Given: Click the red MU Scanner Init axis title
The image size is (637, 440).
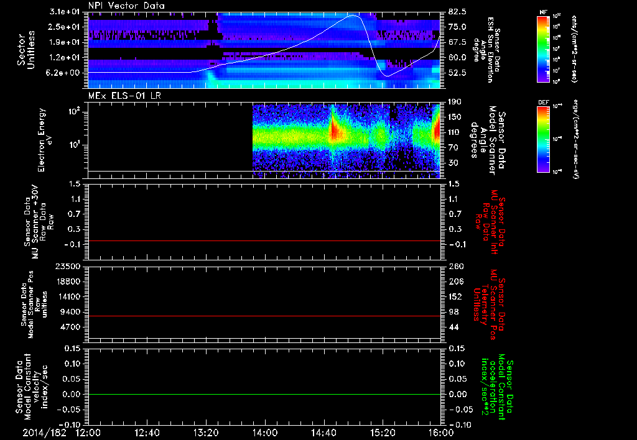Looking at the screenshot, I should pyautogui.click(x=490, y=222).
